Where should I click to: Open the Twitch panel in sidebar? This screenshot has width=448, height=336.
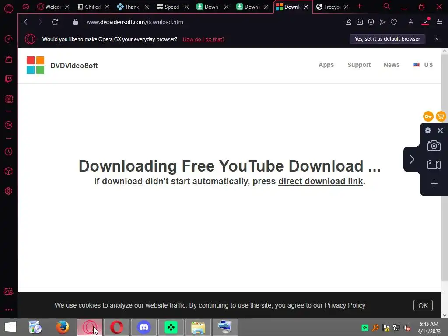tap(9, 79)
